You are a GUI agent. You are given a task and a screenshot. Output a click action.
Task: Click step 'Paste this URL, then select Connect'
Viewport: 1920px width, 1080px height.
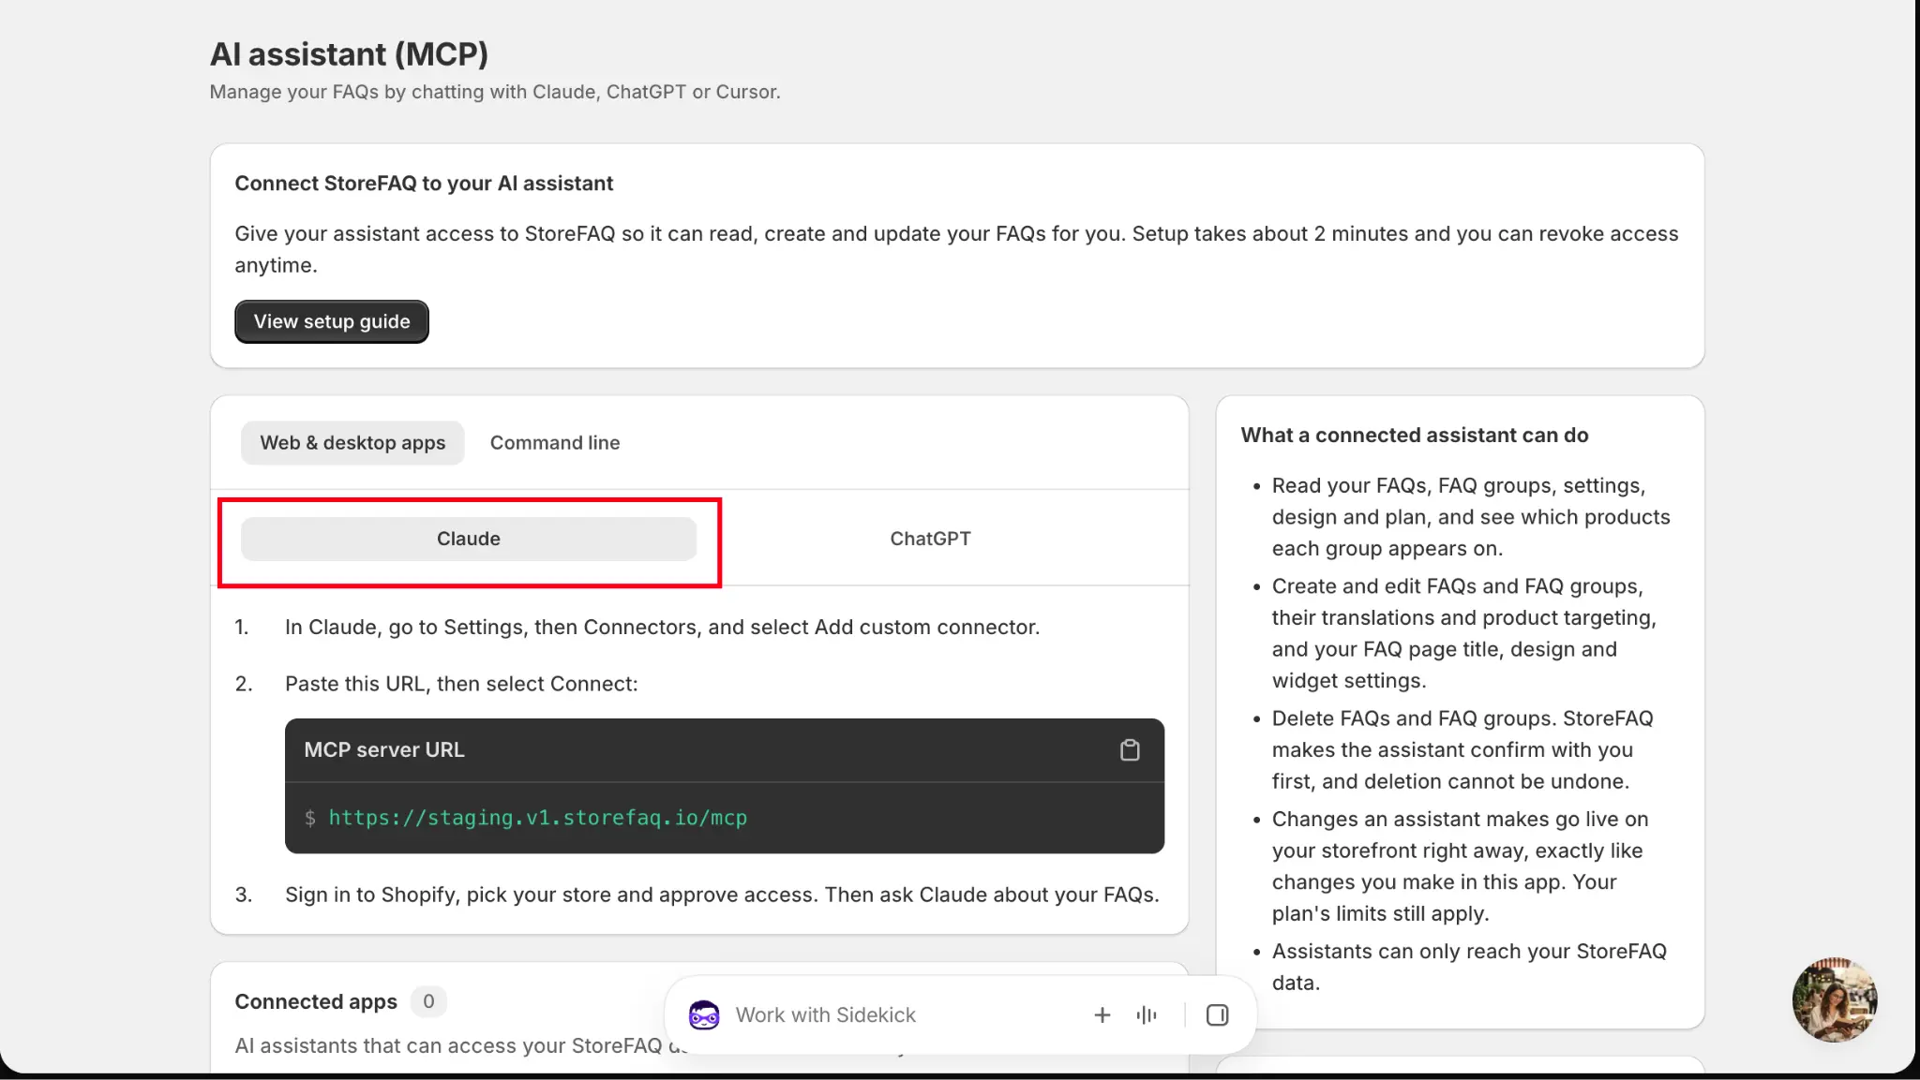pos(461,684)
